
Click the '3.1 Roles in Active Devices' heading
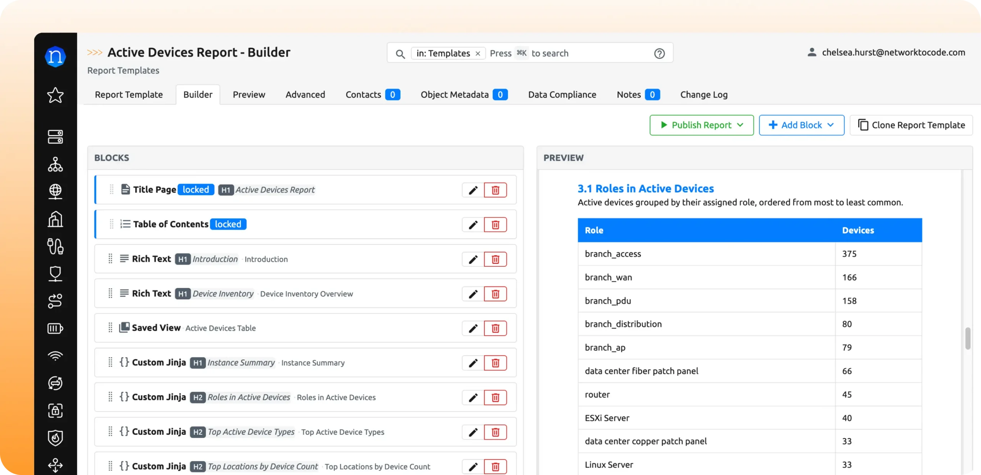pos(646,189)
